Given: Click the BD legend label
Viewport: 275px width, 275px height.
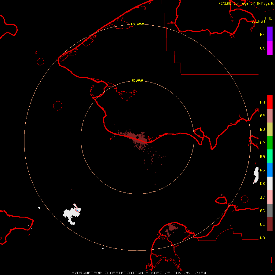Looking at the screenshot, I should [262, 130].
